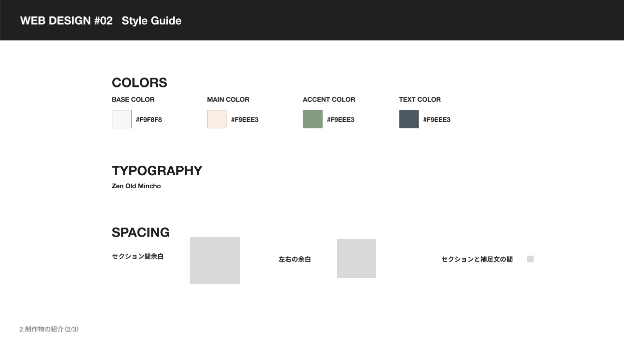Select the 2.制作物の紹介 footer text

[49, 330]
